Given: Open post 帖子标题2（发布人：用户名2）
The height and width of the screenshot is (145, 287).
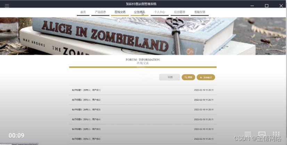Looking at the screenshot, I should click(86, 100).
